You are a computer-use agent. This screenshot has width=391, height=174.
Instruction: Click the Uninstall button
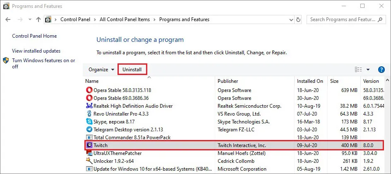point(132,70)
